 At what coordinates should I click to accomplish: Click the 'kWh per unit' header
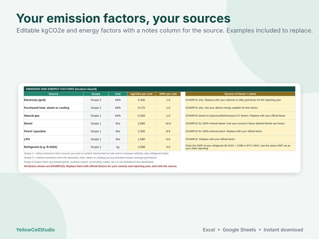(168, 94)
